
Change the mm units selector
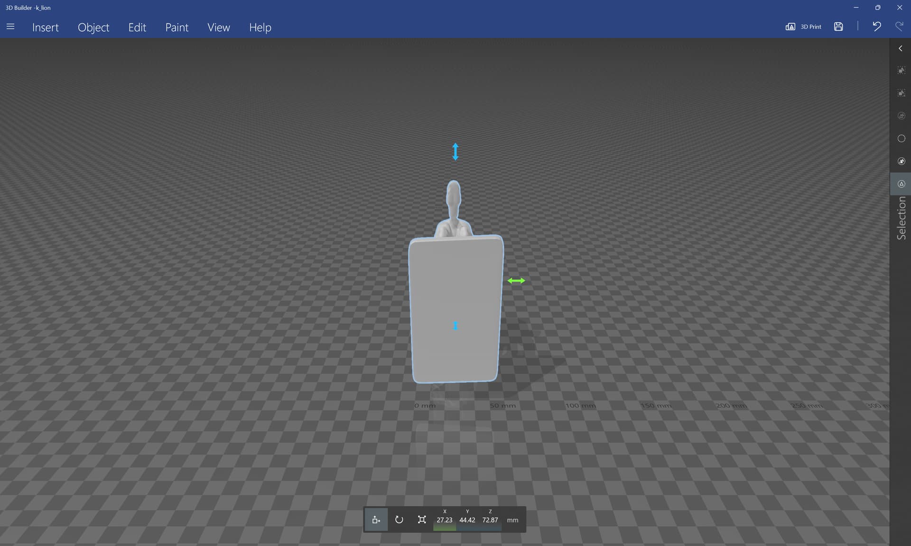(x=512, y=520)
